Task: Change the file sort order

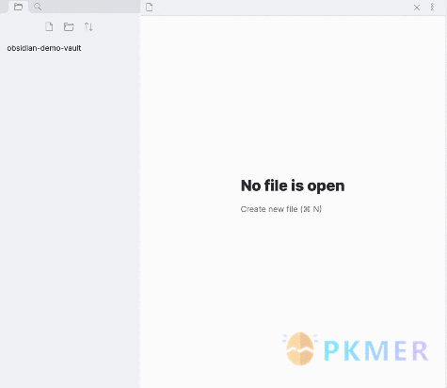Action: coord(88,26)
